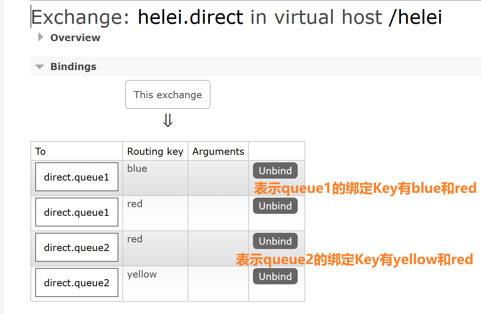Viewport: 481px width, 314px height.
Task: Click the This exchange box
Action: point(168,95)
